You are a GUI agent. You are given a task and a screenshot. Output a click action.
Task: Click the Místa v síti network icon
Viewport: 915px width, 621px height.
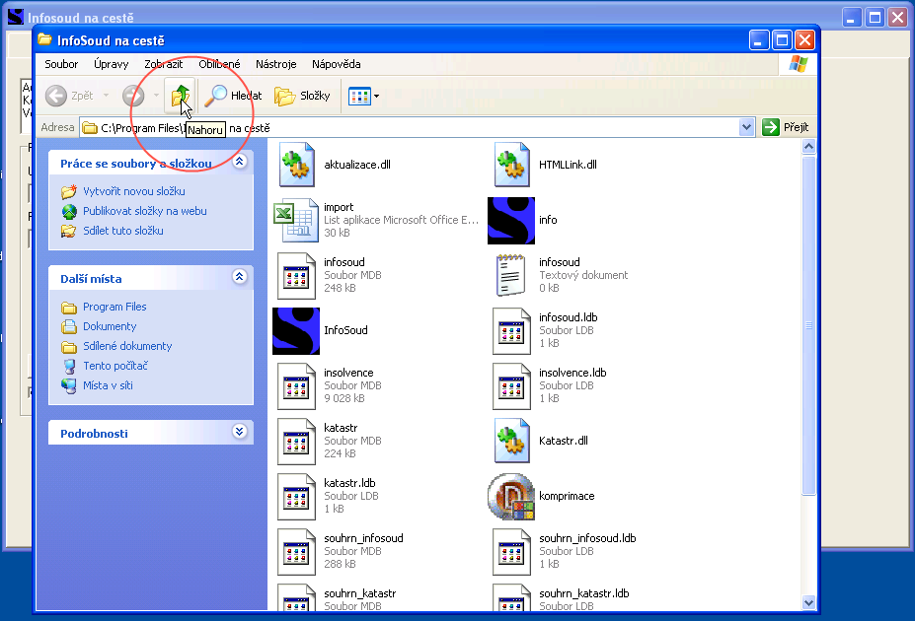[x=69, y=385]
